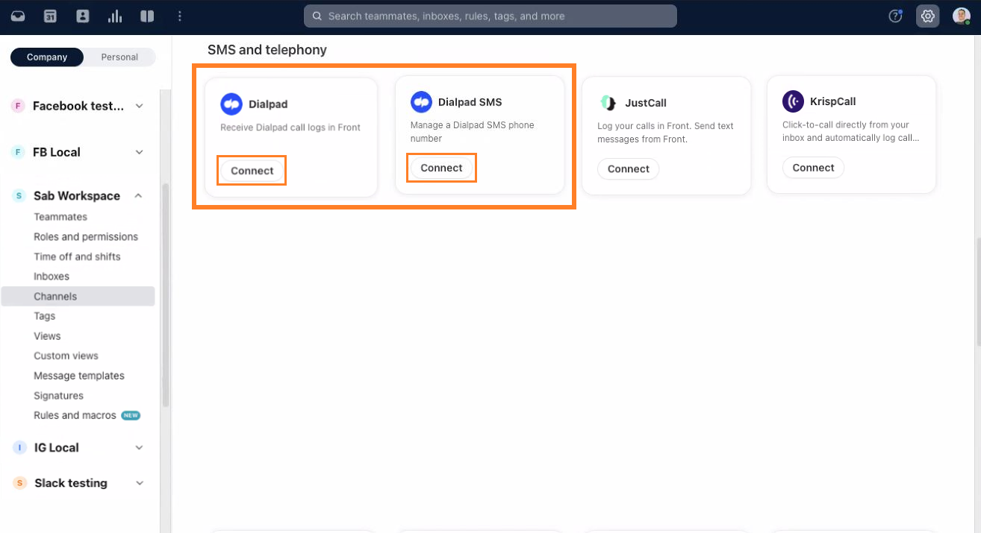Click the KrispCall logo icon
Screen dimensions: 981x533
point(793,101)
